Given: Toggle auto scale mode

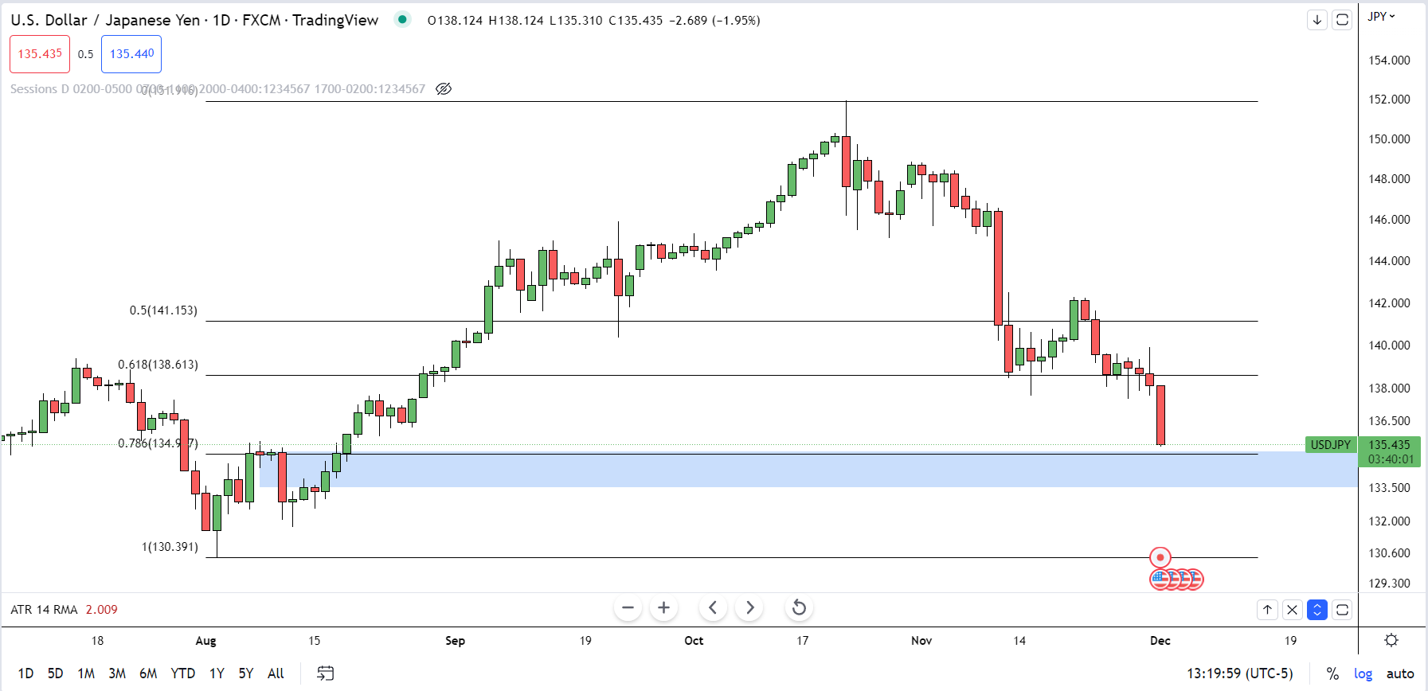Looking at the screenshot, I should 1400,673.
